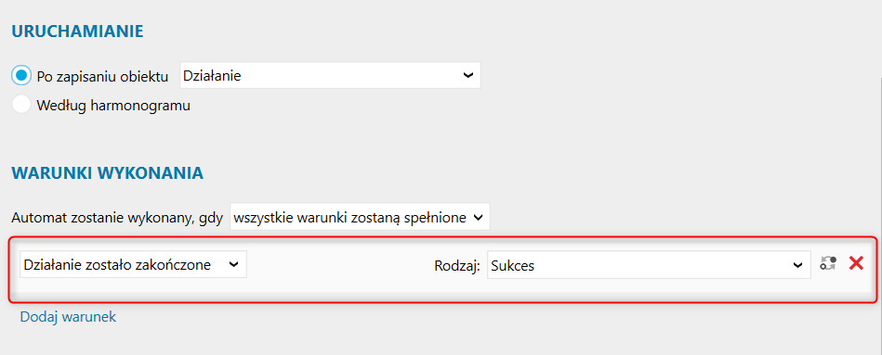
Task: Open the 'wszystkie warunki zostaną spełnione' dropdown
Action: [360, 217]
